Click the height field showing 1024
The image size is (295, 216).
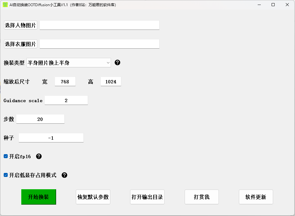(x=111, y=82)
